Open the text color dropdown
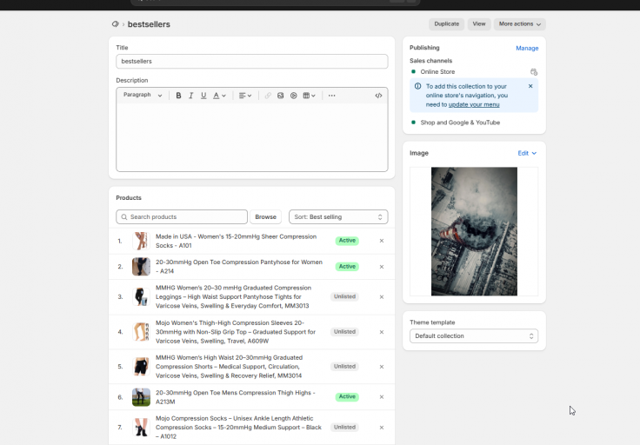The image size is (640, 445). pyautogui.click(x=219, y=96)
